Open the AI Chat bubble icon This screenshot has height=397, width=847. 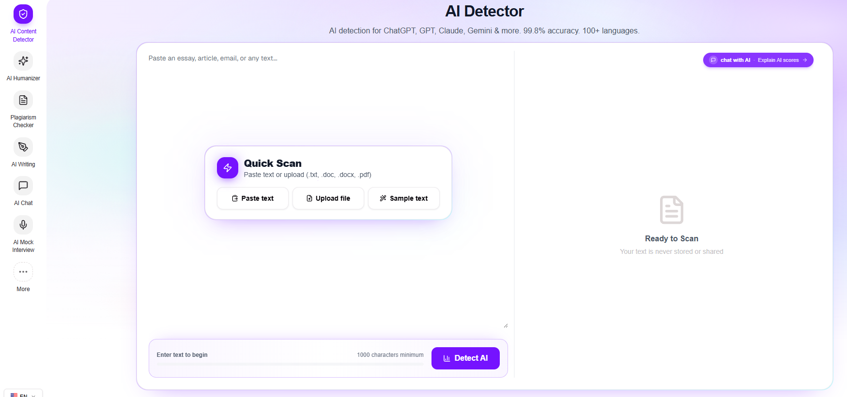point(23,186)
